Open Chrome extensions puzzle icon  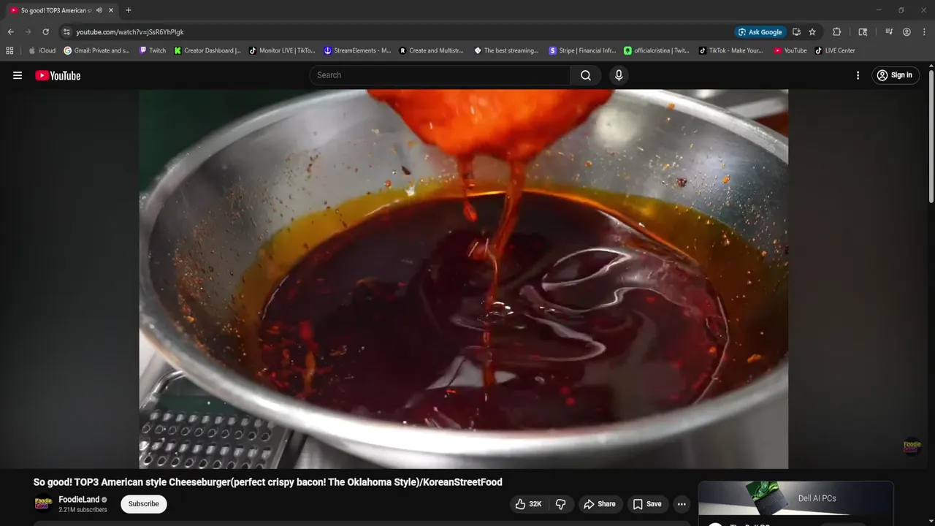click(x=837, y=32)
